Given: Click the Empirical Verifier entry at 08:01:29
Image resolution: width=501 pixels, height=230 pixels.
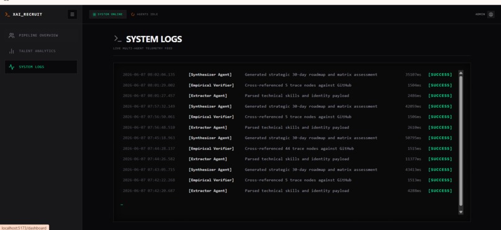Looking at the screenshot, I should (x=211, y=86).
